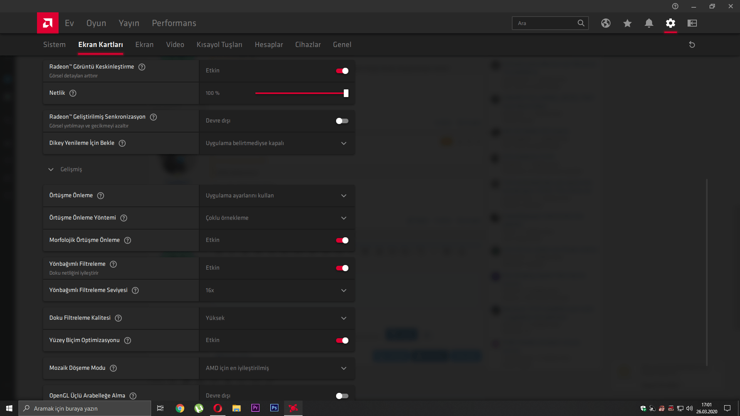
Task: Open the Performans menu
Action: pyautogui.click(x=174, y=23)
